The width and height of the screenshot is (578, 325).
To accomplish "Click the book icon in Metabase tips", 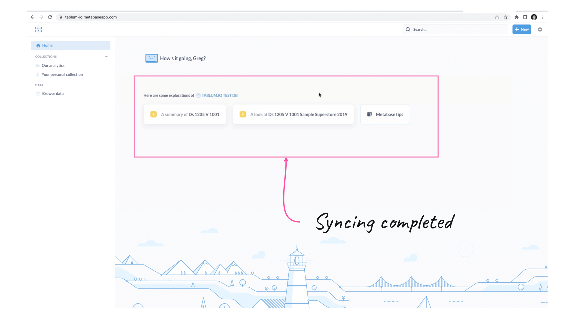I will coord(369,114).
